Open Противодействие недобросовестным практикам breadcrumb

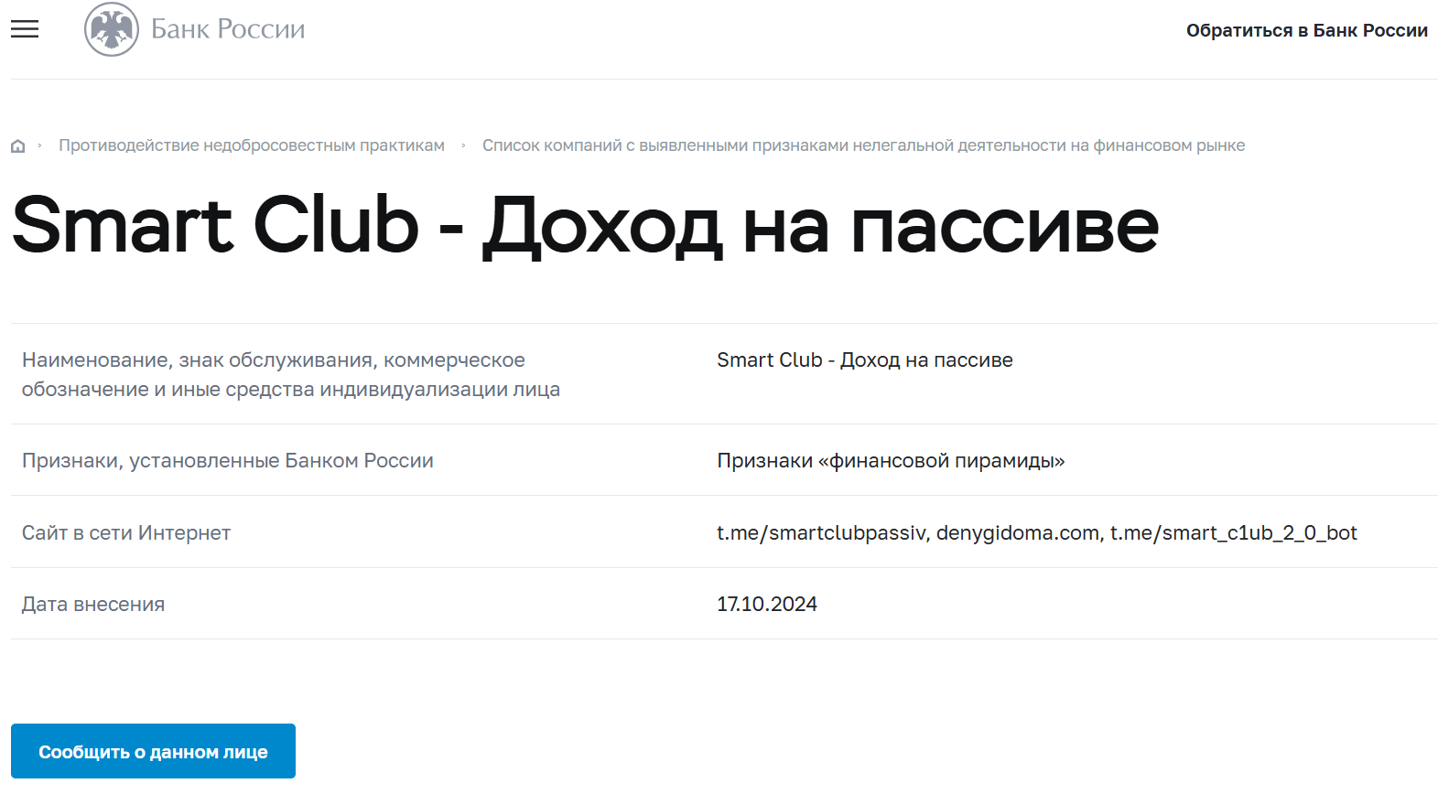tap(252, 145)
